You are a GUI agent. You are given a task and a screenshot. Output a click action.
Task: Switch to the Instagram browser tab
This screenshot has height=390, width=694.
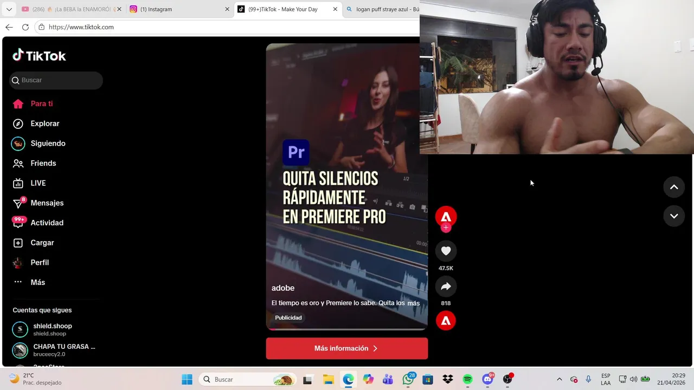180,9
